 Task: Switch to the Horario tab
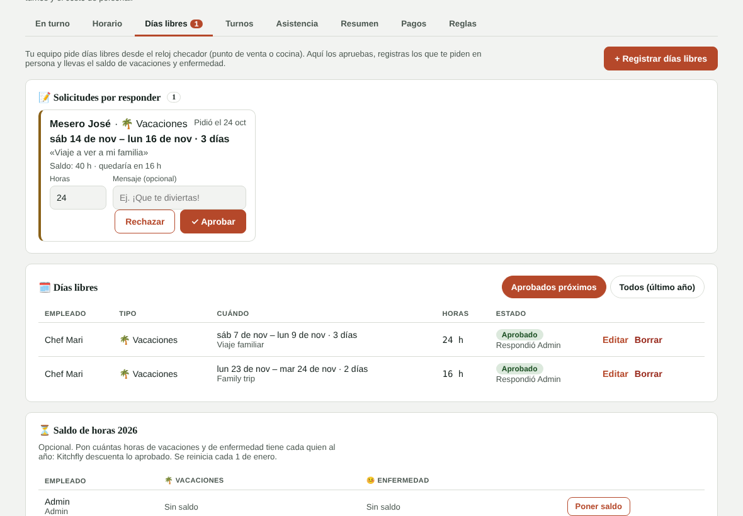point(107,24)
